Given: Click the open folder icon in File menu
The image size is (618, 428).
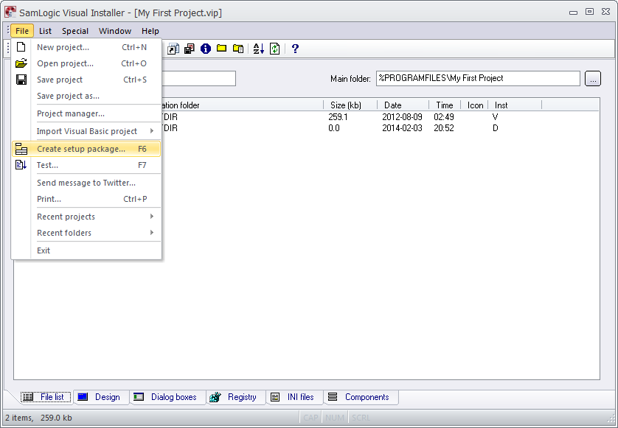Looking at the screenshot, I should coord(21,63).
